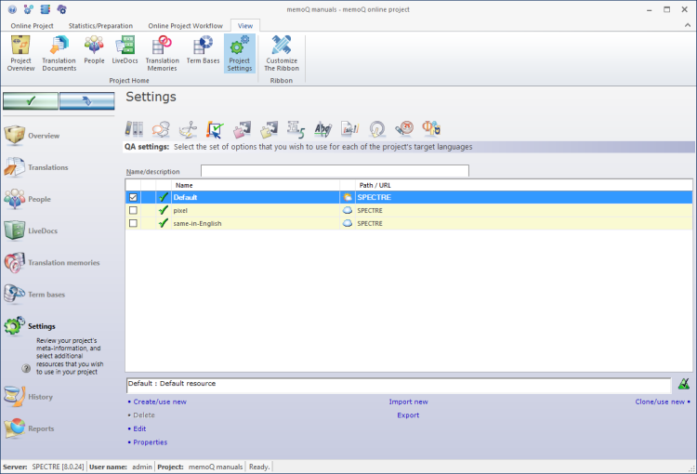Open Translation memories in the left sidebar

[x=63, y=263]
